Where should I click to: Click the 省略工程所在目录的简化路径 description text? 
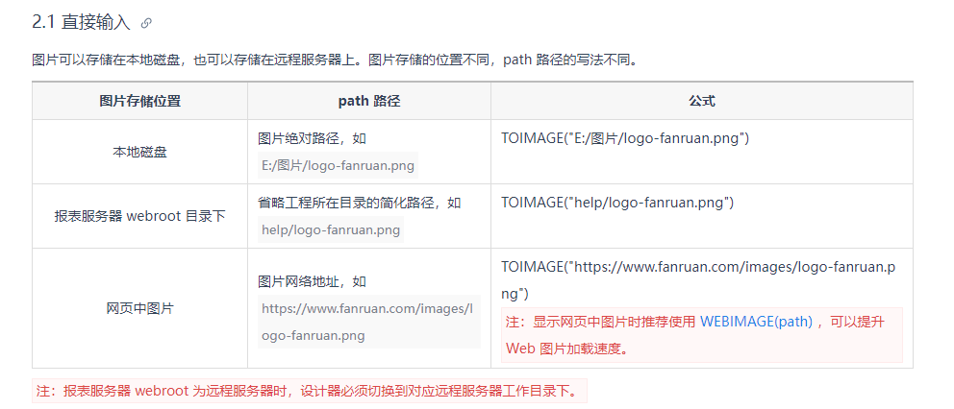click(360, 203)
